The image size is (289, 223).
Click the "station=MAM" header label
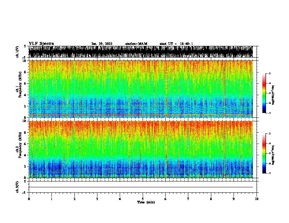[x=136, y=44]
